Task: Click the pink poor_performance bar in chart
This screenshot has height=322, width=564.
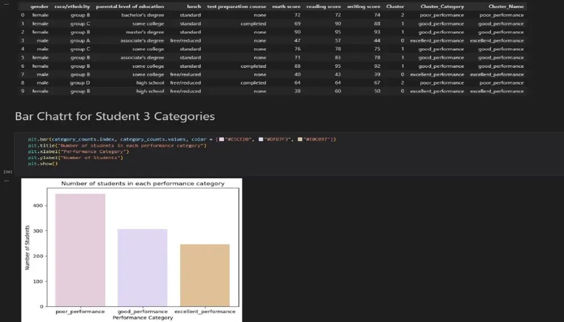Action: (80, 250)
